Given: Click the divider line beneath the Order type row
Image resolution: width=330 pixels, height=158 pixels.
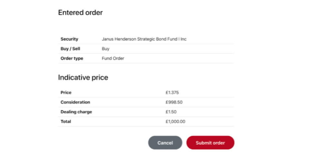Looking at the screenshot, I should [146, 63].
